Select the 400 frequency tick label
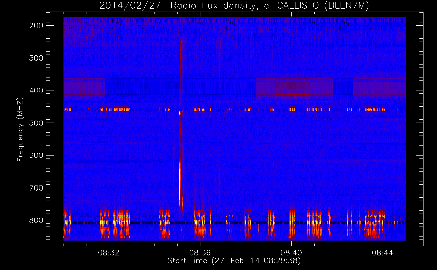Screen dimensions: 437x270 tap(36, 90)
